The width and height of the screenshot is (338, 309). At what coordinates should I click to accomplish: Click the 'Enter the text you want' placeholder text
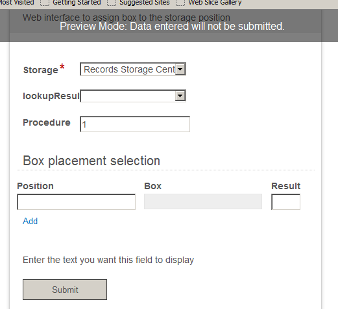pos(108,260)
